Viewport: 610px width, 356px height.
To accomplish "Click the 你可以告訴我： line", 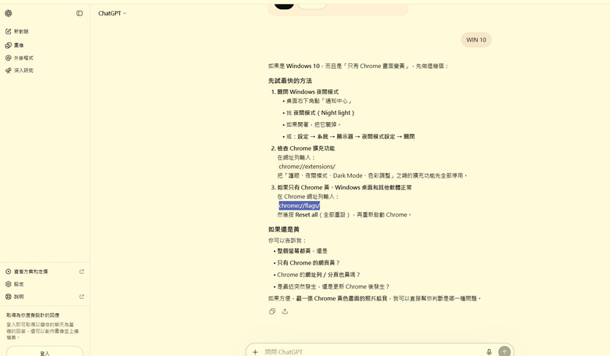I will pos(287,240).
